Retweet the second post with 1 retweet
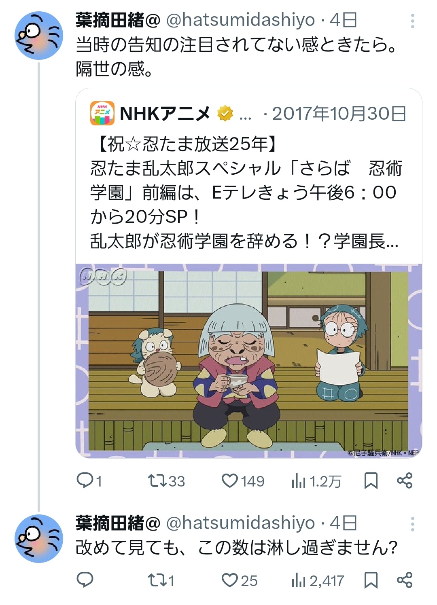Screen dimensions: 437x605 (x=161, y=580)
